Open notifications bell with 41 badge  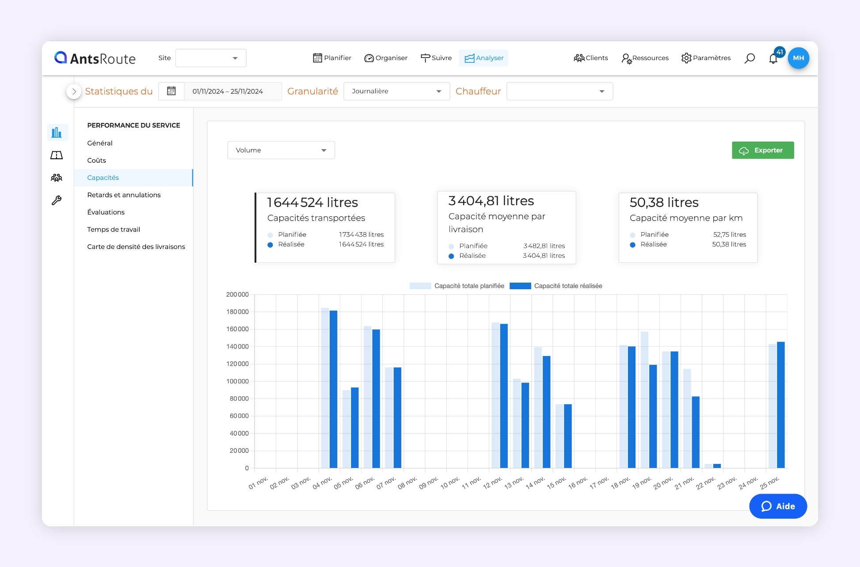[773, 58]
